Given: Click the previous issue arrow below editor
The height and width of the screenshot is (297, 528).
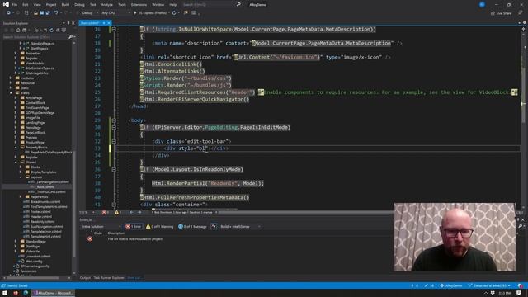Looking at the screenshot, I should [x=131, y=213].
